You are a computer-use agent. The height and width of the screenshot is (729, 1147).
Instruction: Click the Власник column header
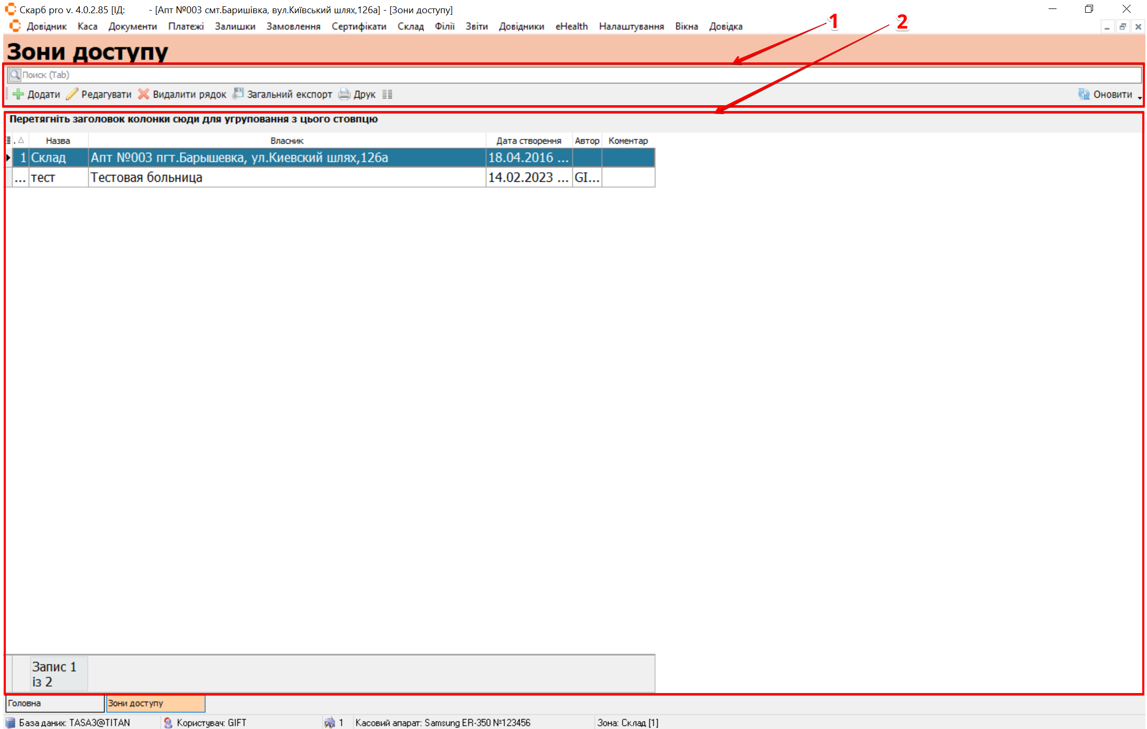[286, 141]
